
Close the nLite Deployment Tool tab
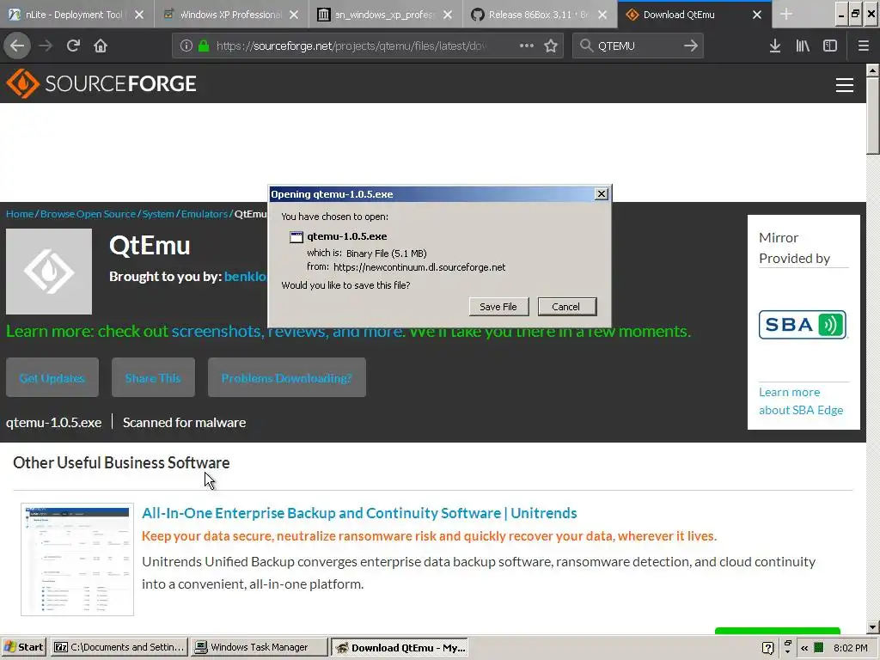[x=139, y=15]
